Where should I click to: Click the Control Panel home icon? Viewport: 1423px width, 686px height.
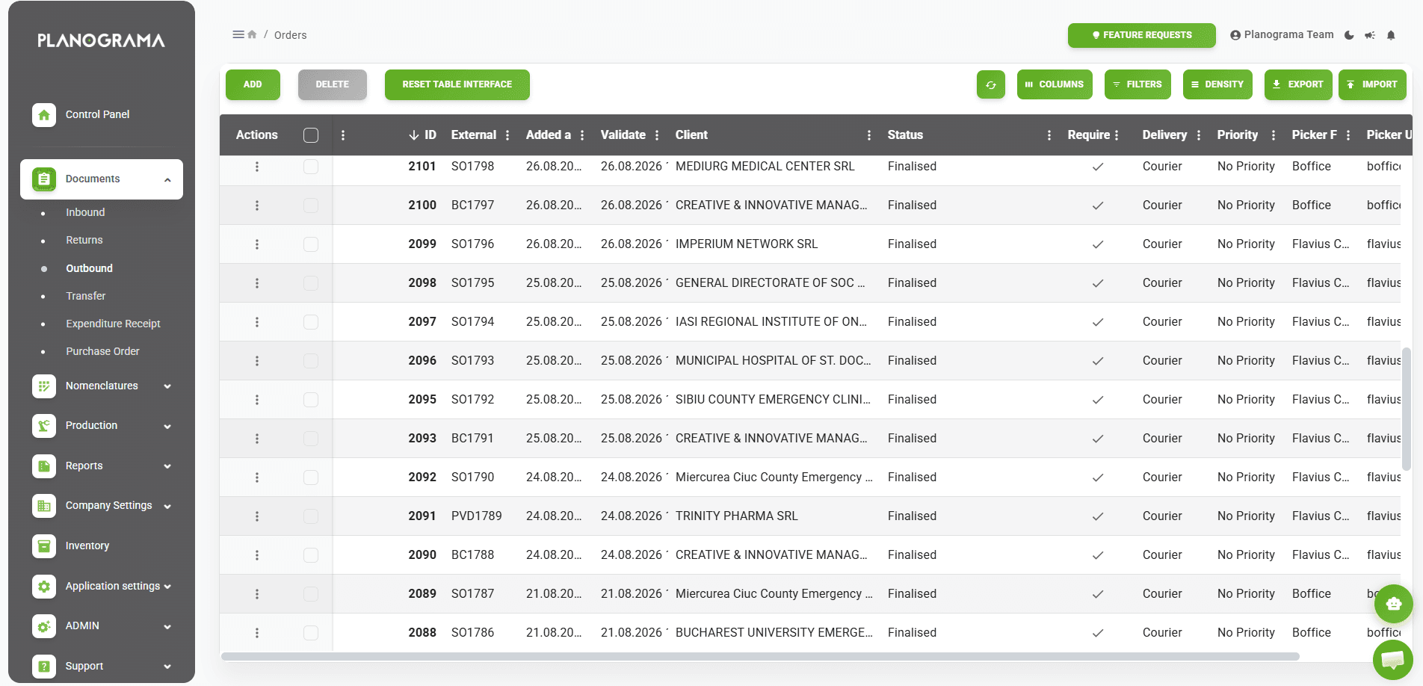(44, 114)
